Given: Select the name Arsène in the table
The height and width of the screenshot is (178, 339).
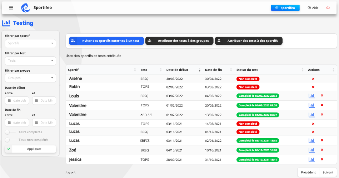Looking at the screenshot, I should tap(75, 78).
